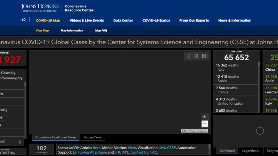Open Esri Living Atlas team link

90,152
